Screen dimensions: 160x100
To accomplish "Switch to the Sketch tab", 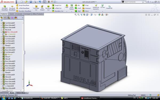I will pos(12,14).
